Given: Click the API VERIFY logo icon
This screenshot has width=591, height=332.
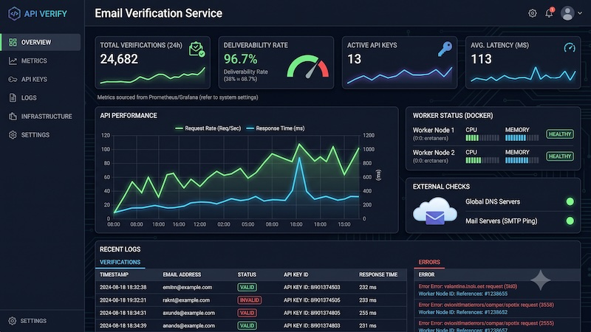Looking at the screenshot, I should click(14, 14).
